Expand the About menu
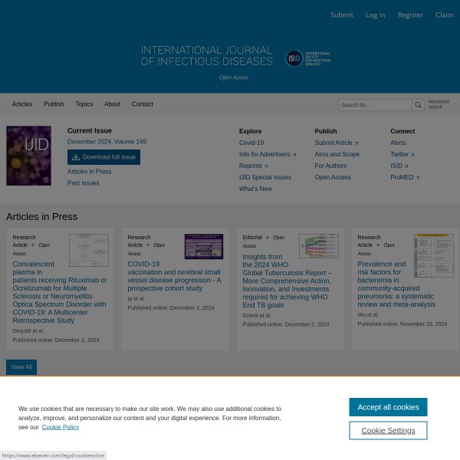This screenshot has height=460, width=460. click(112, 104)
